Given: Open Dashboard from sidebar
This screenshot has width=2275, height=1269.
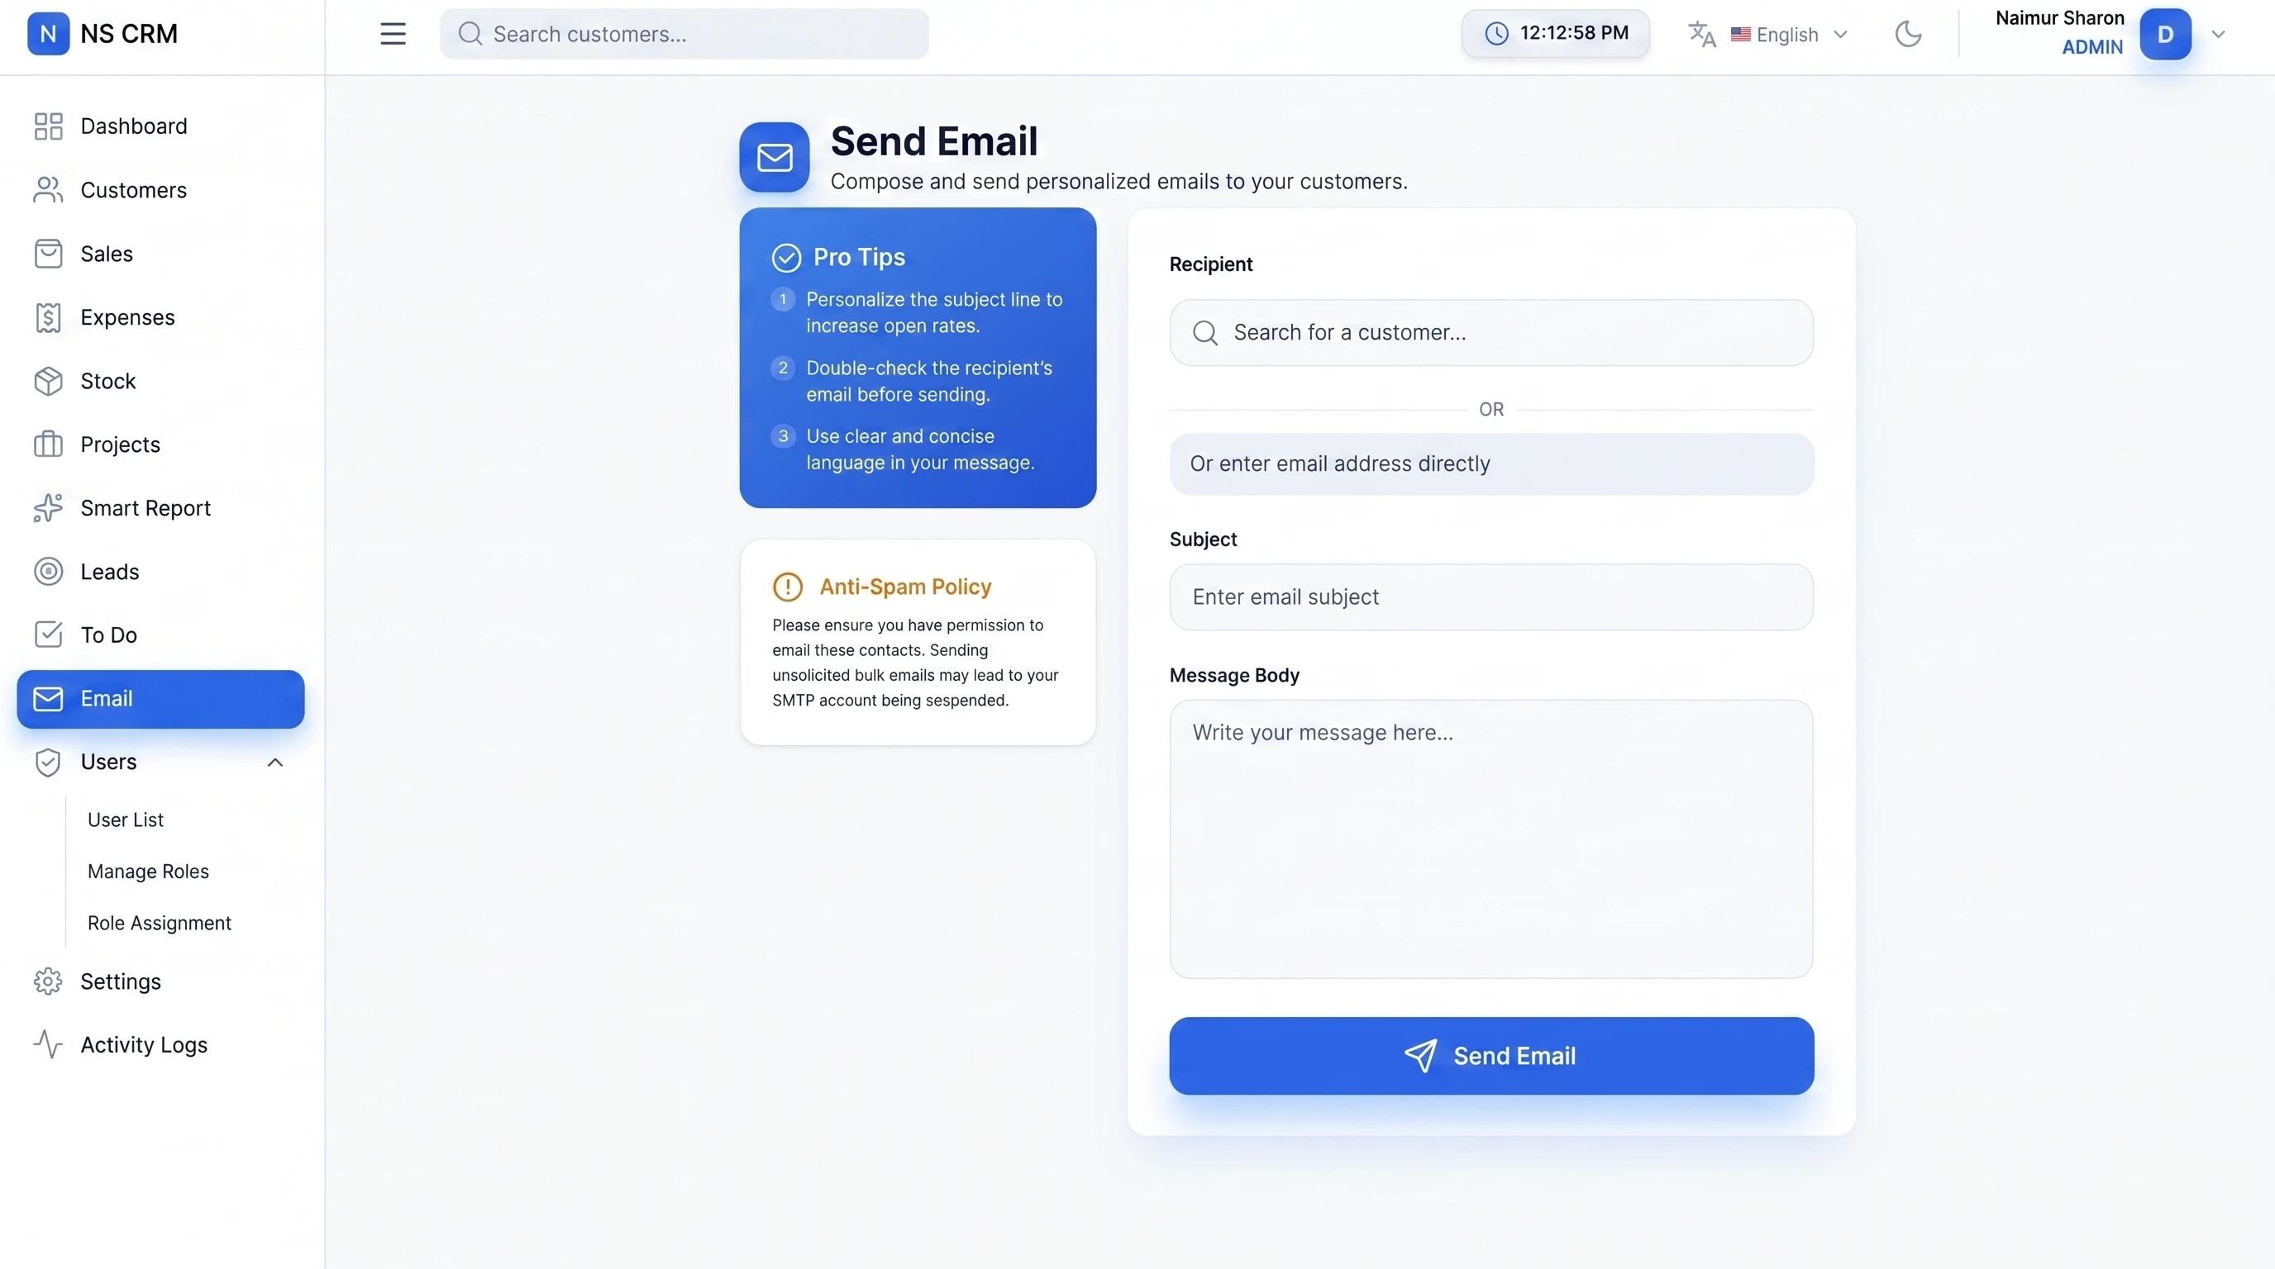Looking at the screenshot, I should 160,126.
